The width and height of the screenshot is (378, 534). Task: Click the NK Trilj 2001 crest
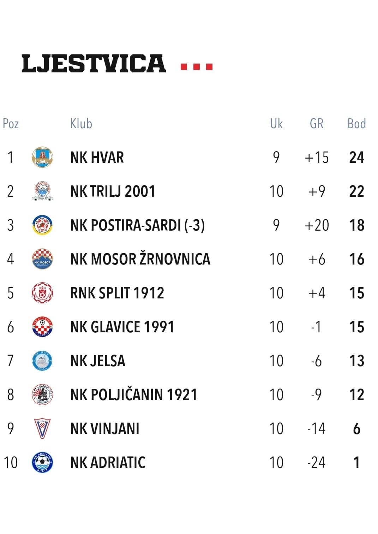(x=42, y=191)
